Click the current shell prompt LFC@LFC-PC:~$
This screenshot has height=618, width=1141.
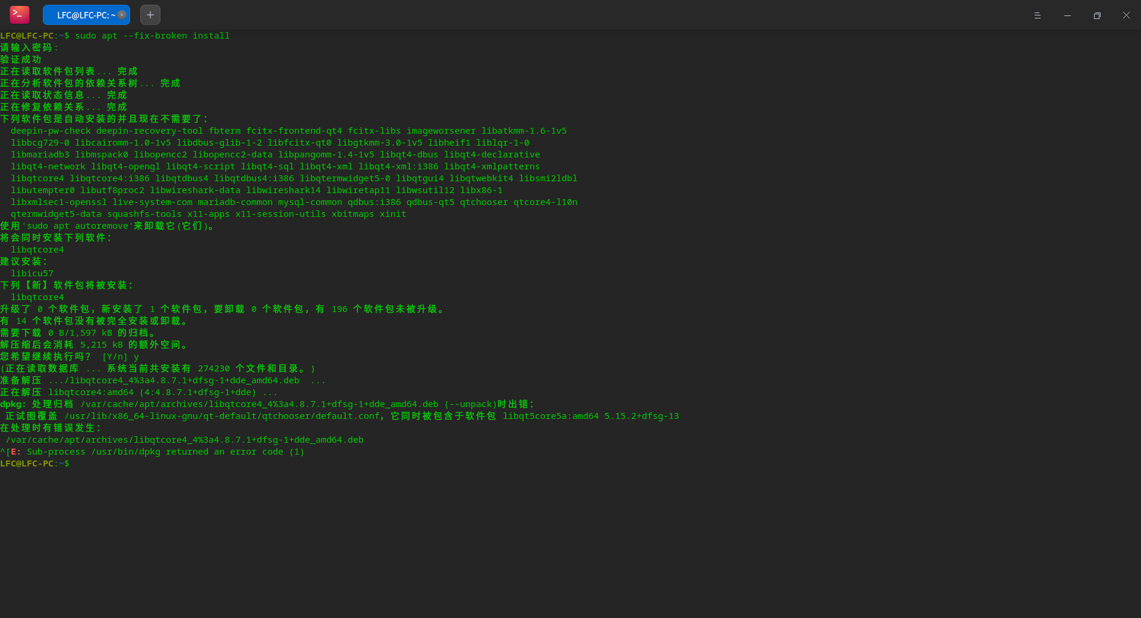point(34,463)
